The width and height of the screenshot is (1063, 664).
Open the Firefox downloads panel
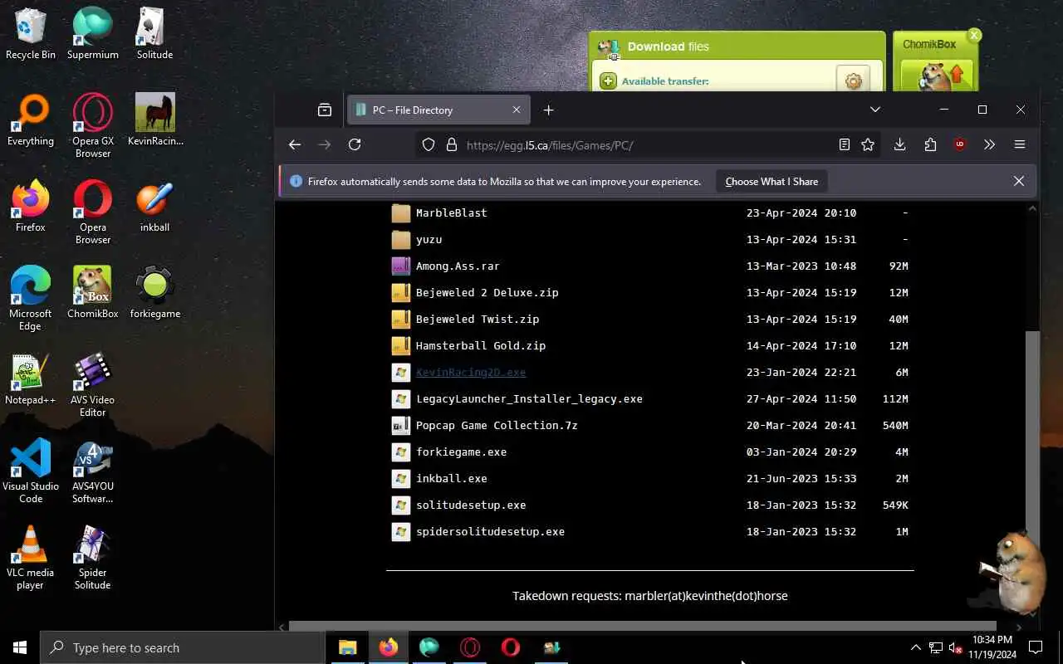tap(899, 144)
